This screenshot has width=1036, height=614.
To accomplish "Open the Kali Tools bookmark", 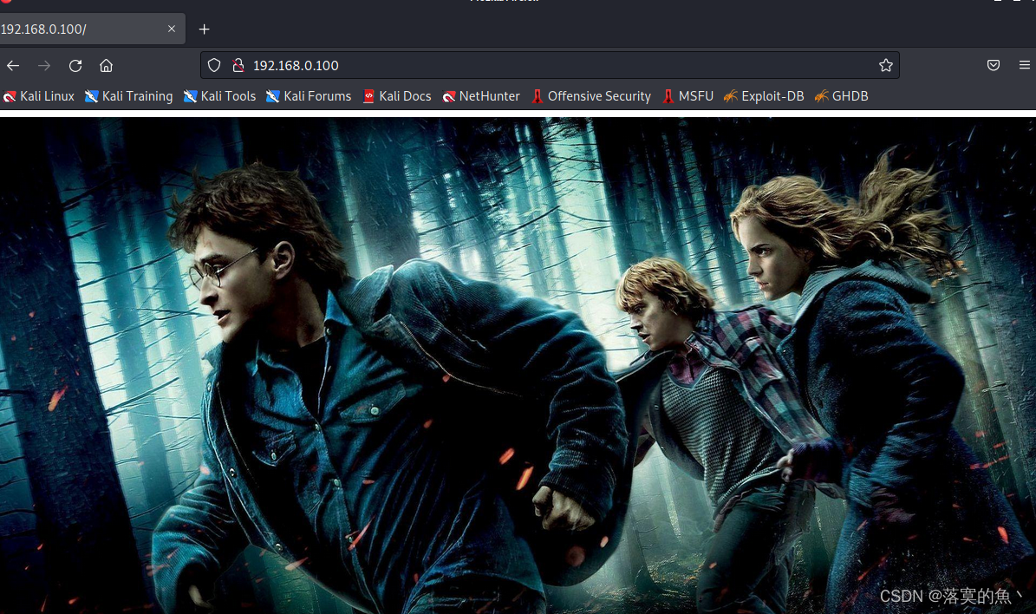I will 219,96.
